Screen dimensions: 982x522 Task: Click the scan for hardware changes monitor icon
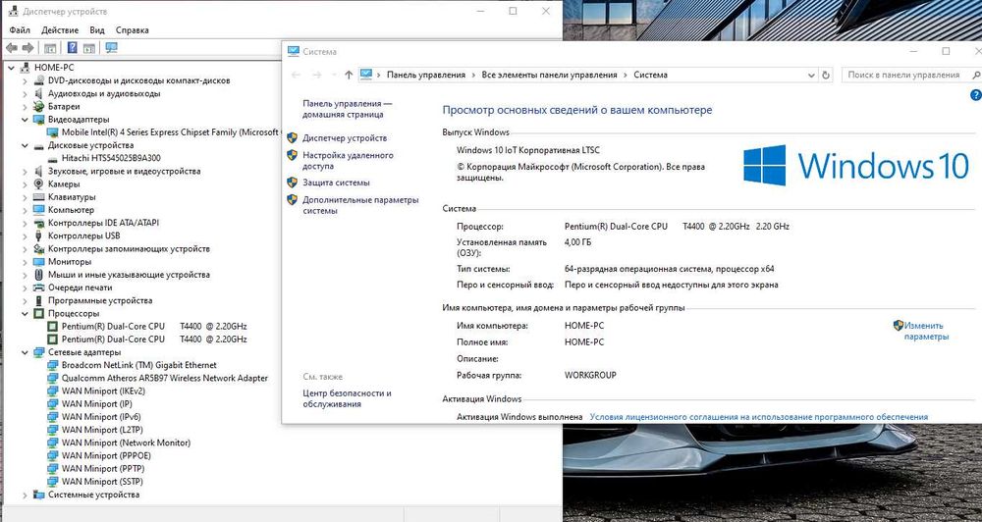click(x=112, y=47)
